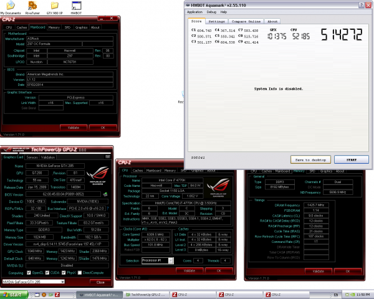Click the GPU-Z screenshot camera icon
Screen dimensions: 374x299
pos(108,156)
